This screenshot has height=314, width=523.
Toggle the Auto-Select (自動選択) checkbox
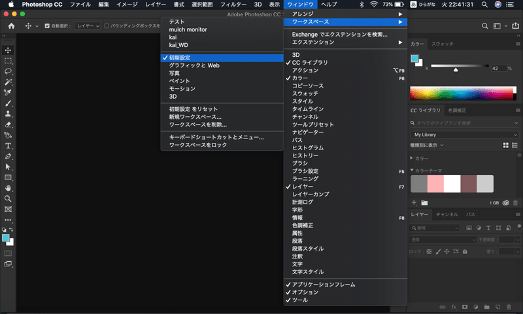point(47,25)
